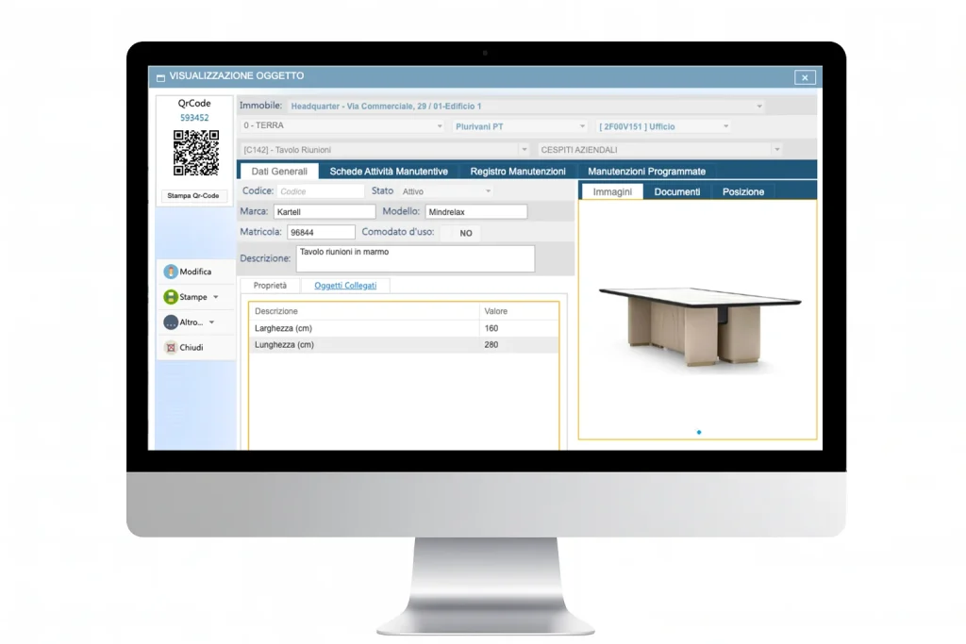Select the Proprietà tab
The height and width of the screenshot is (644, 966).
click(x=270, y=286)
